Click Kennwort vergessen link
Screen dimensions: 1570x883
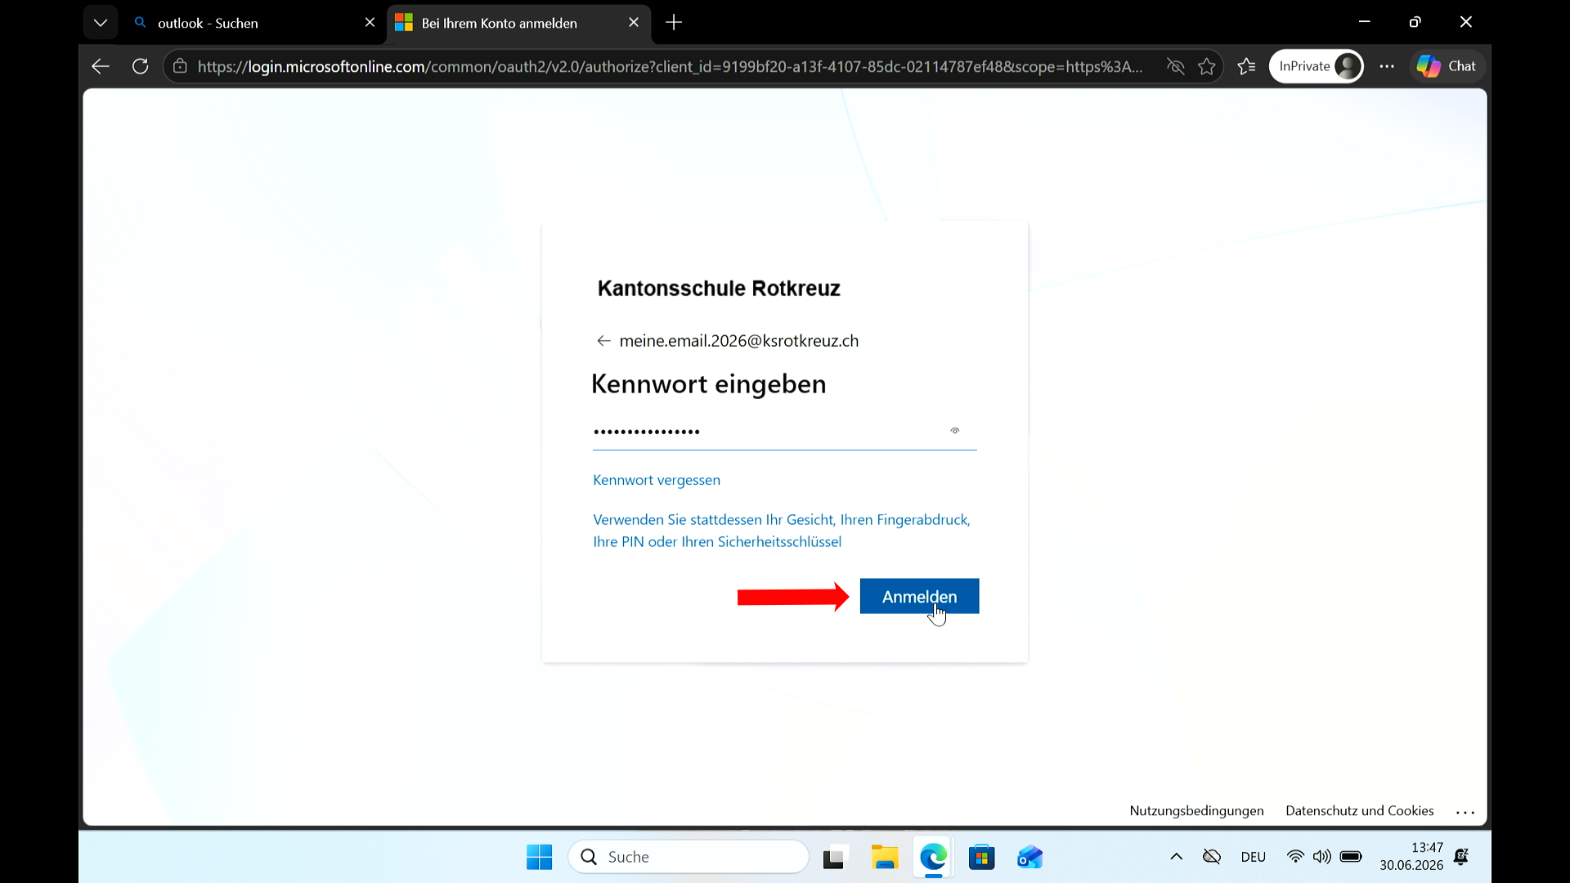coord(657,480)
